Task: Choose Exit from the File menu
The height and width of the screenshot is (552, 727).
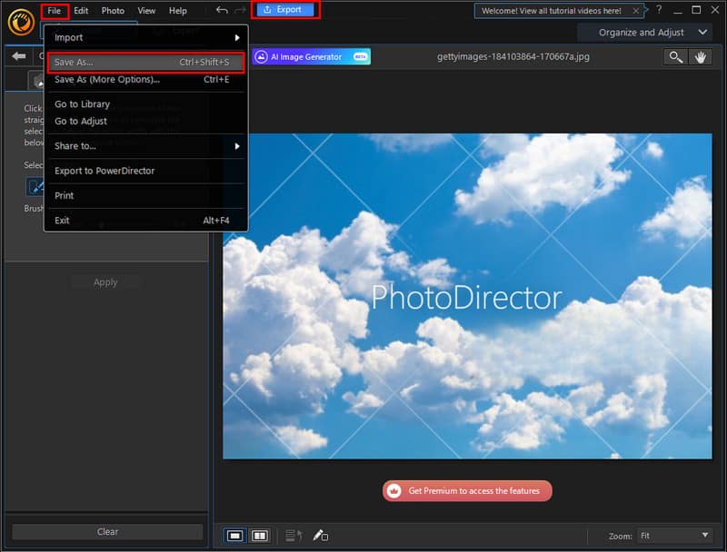Action: (145, 221)
